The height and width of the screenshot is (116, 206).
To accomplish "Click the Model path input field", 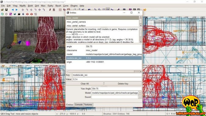I will (x=115, y=93).
